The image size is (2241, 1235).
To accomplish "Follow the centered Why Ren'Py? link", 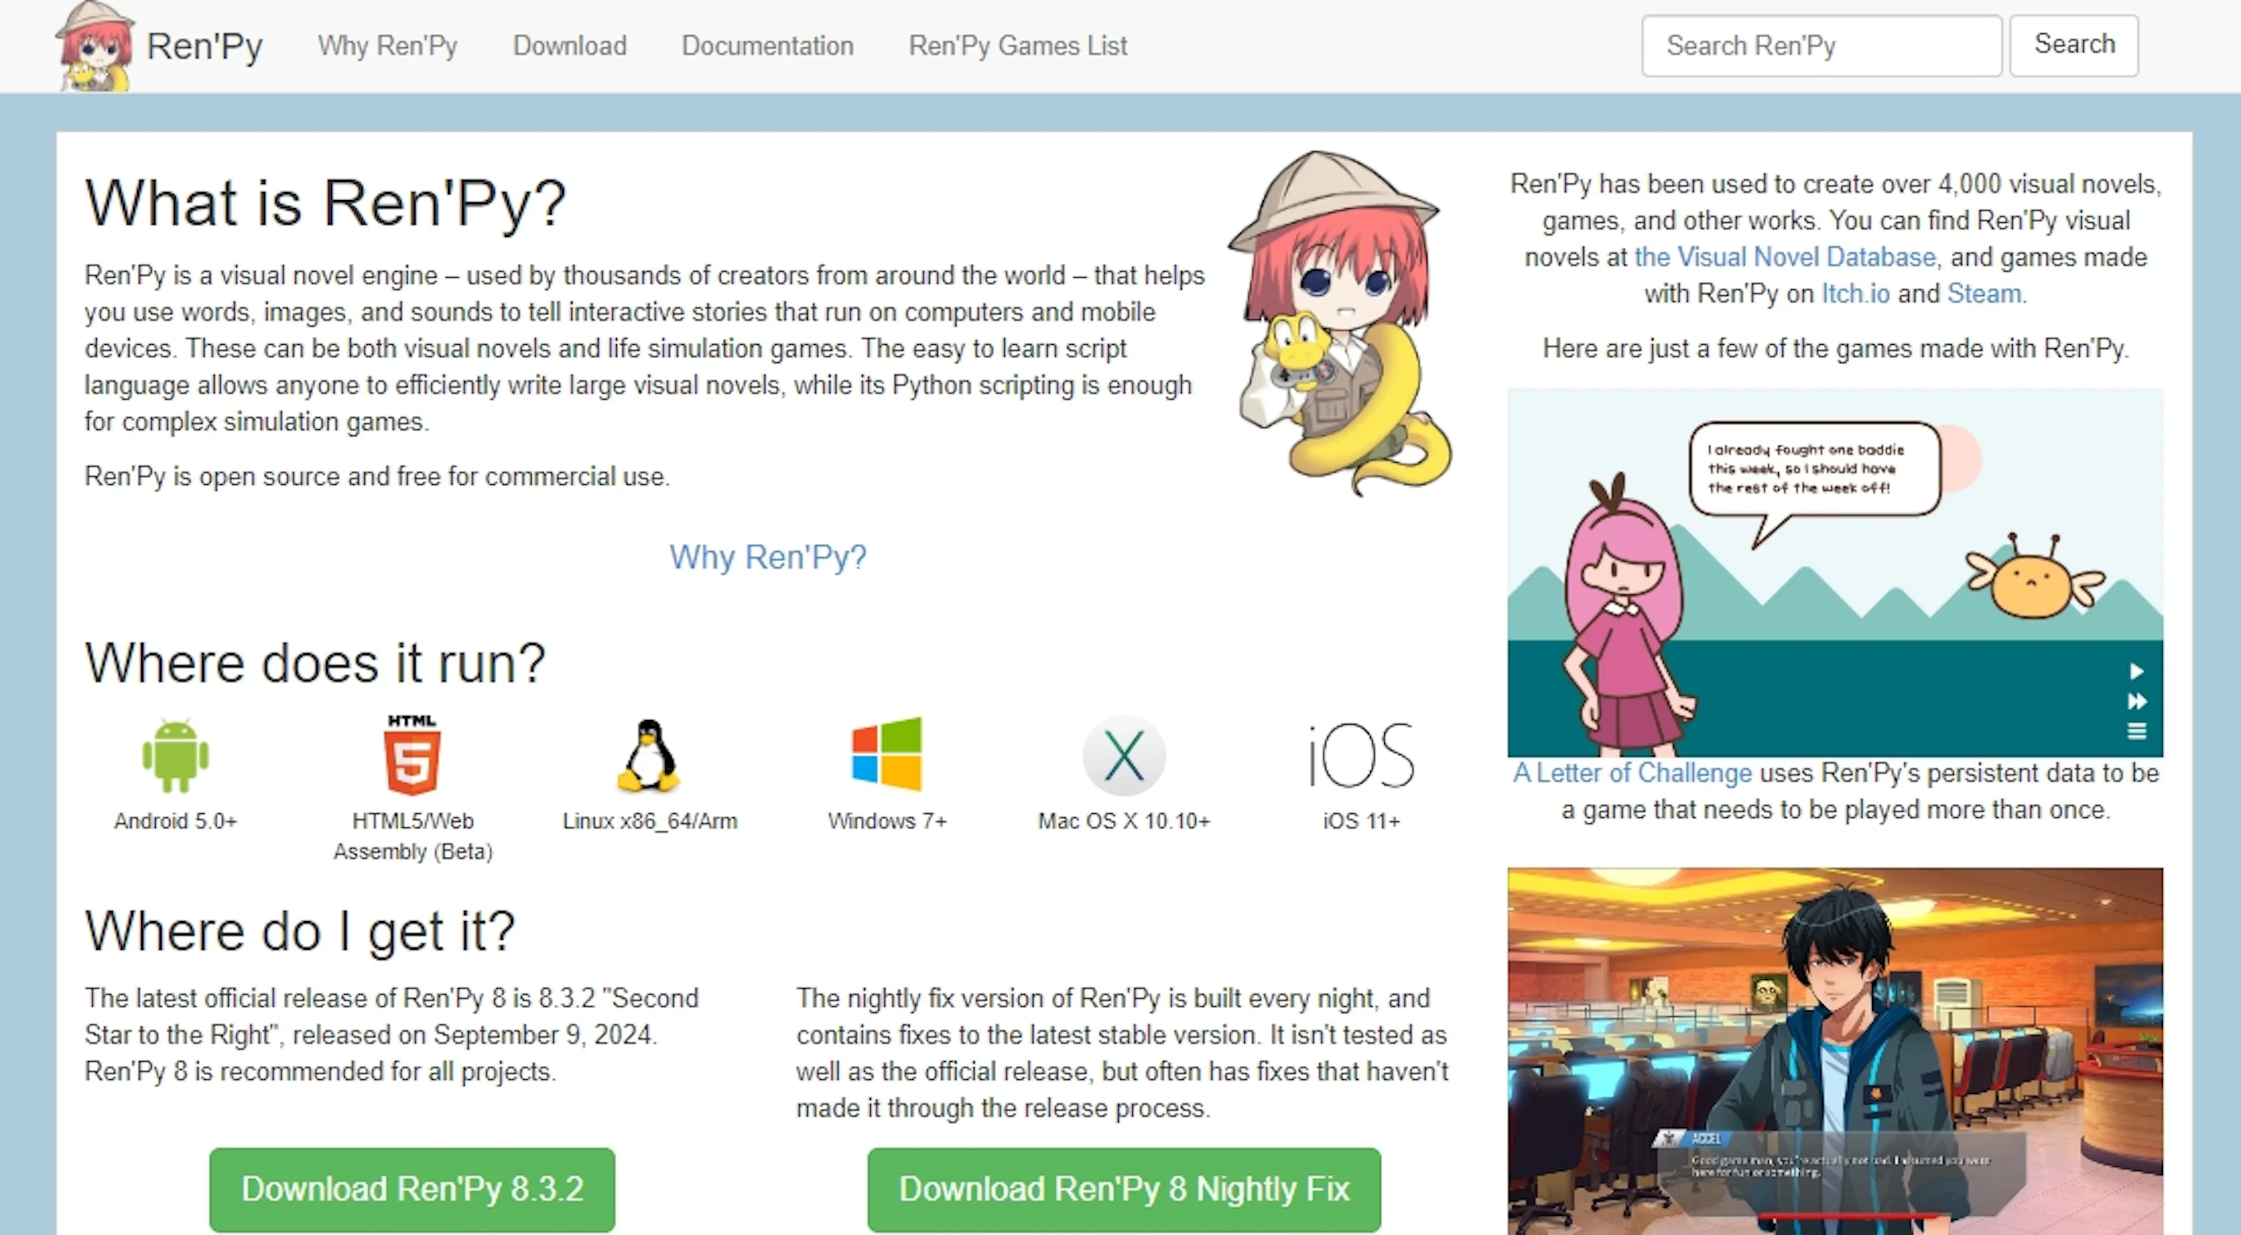I will 767,558.
